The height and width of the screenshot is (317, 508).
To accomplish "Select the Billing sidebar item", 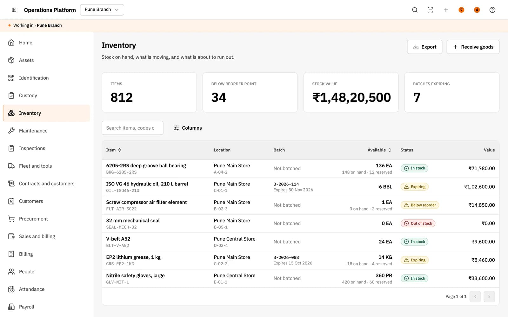I will pyautogui.click(x=46, y=254).
